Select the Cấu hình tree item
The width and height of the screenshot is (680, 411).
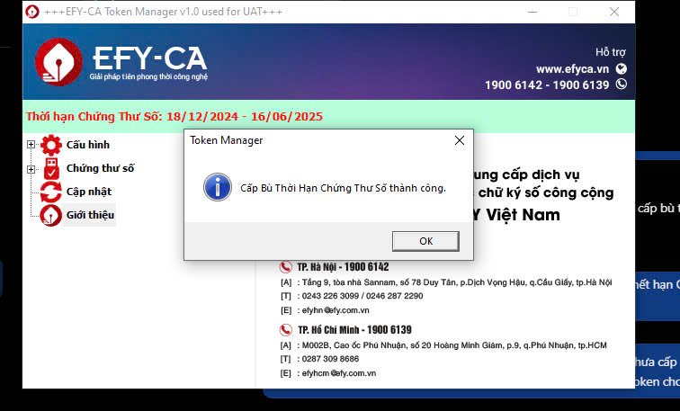click(87, 145)
